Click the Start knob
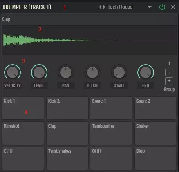The image size is (179, 172). pyautogui.click(x=119, y=72)
